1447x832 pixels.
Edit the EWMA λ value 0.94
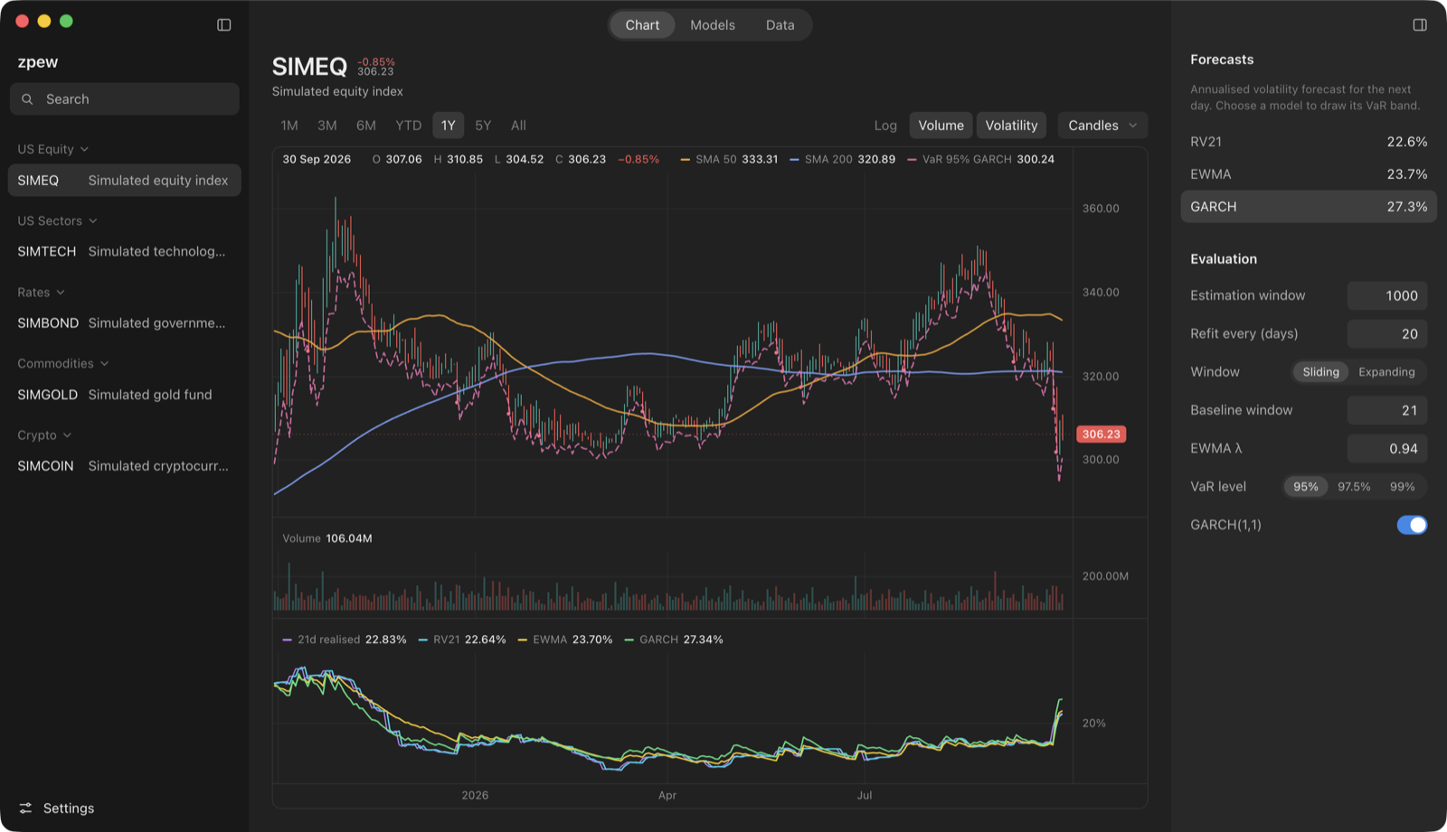coord(1387,449)
